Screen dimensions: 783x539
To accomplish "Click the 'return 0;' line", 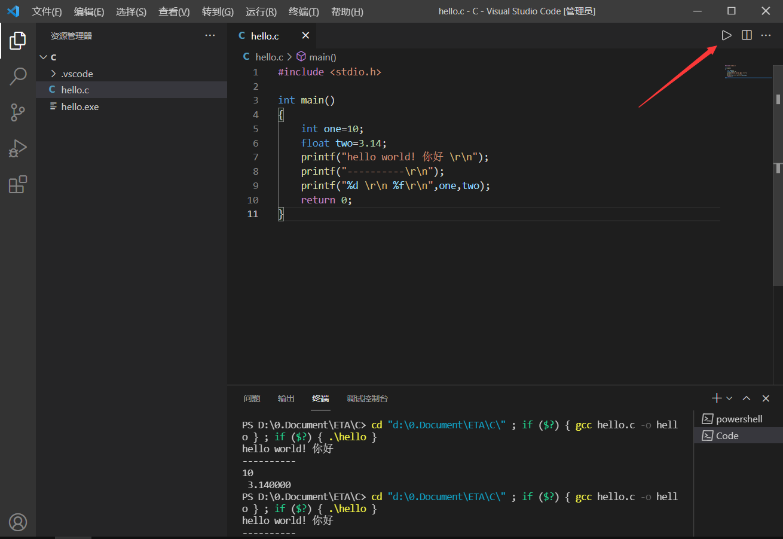I will tap(326, 200).
